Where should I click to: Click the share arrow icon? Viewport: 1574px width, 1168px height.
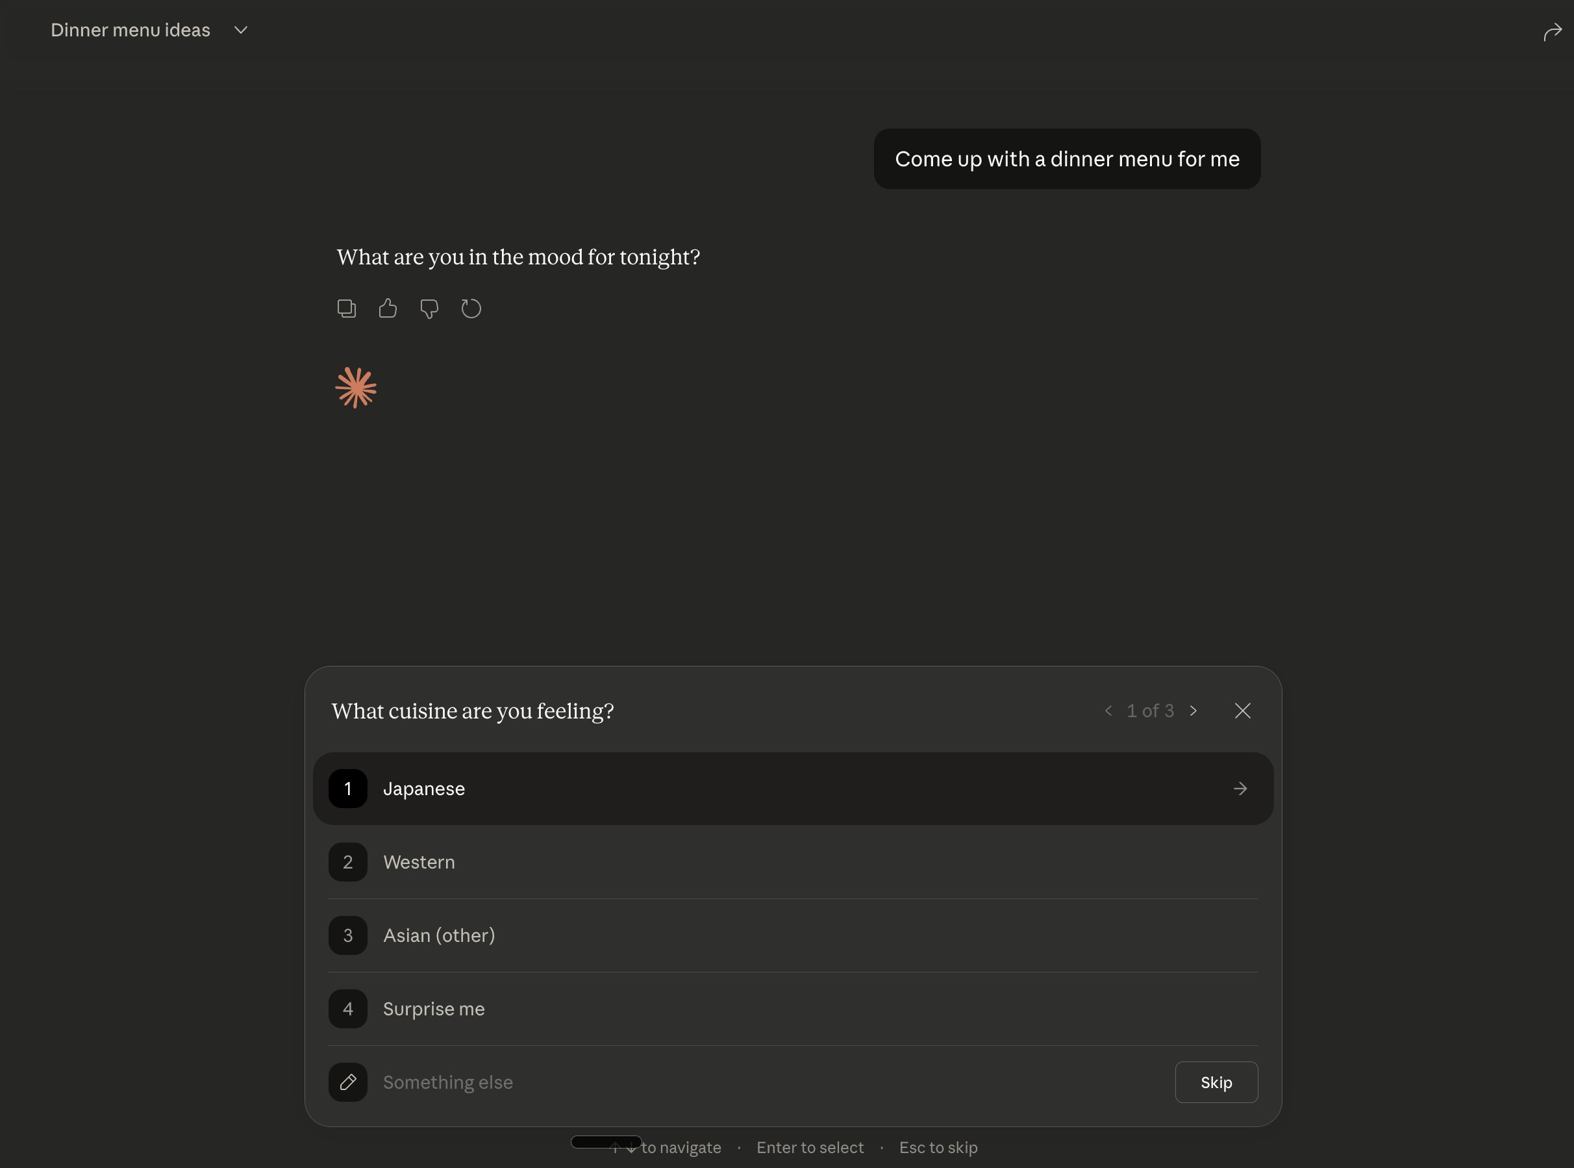pyautogui.click(x=1552, y=32)
